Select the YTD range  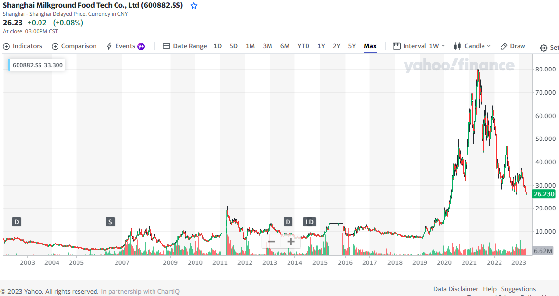tap(304, 46)
